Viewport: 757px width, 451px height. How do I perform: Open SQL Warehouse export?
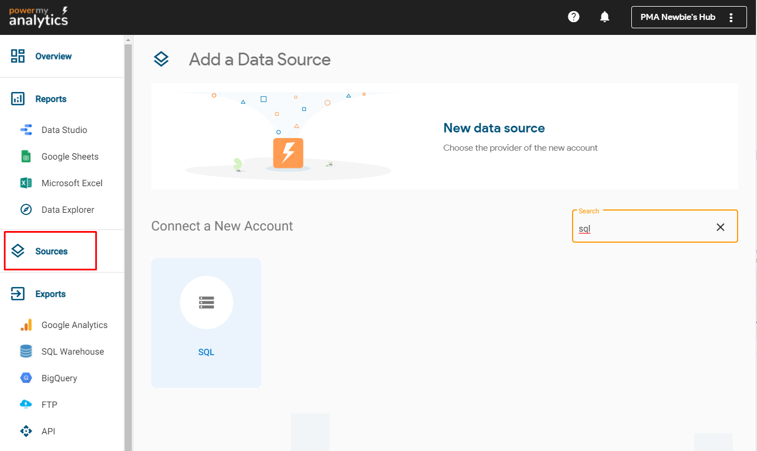[x=73, y=352]
